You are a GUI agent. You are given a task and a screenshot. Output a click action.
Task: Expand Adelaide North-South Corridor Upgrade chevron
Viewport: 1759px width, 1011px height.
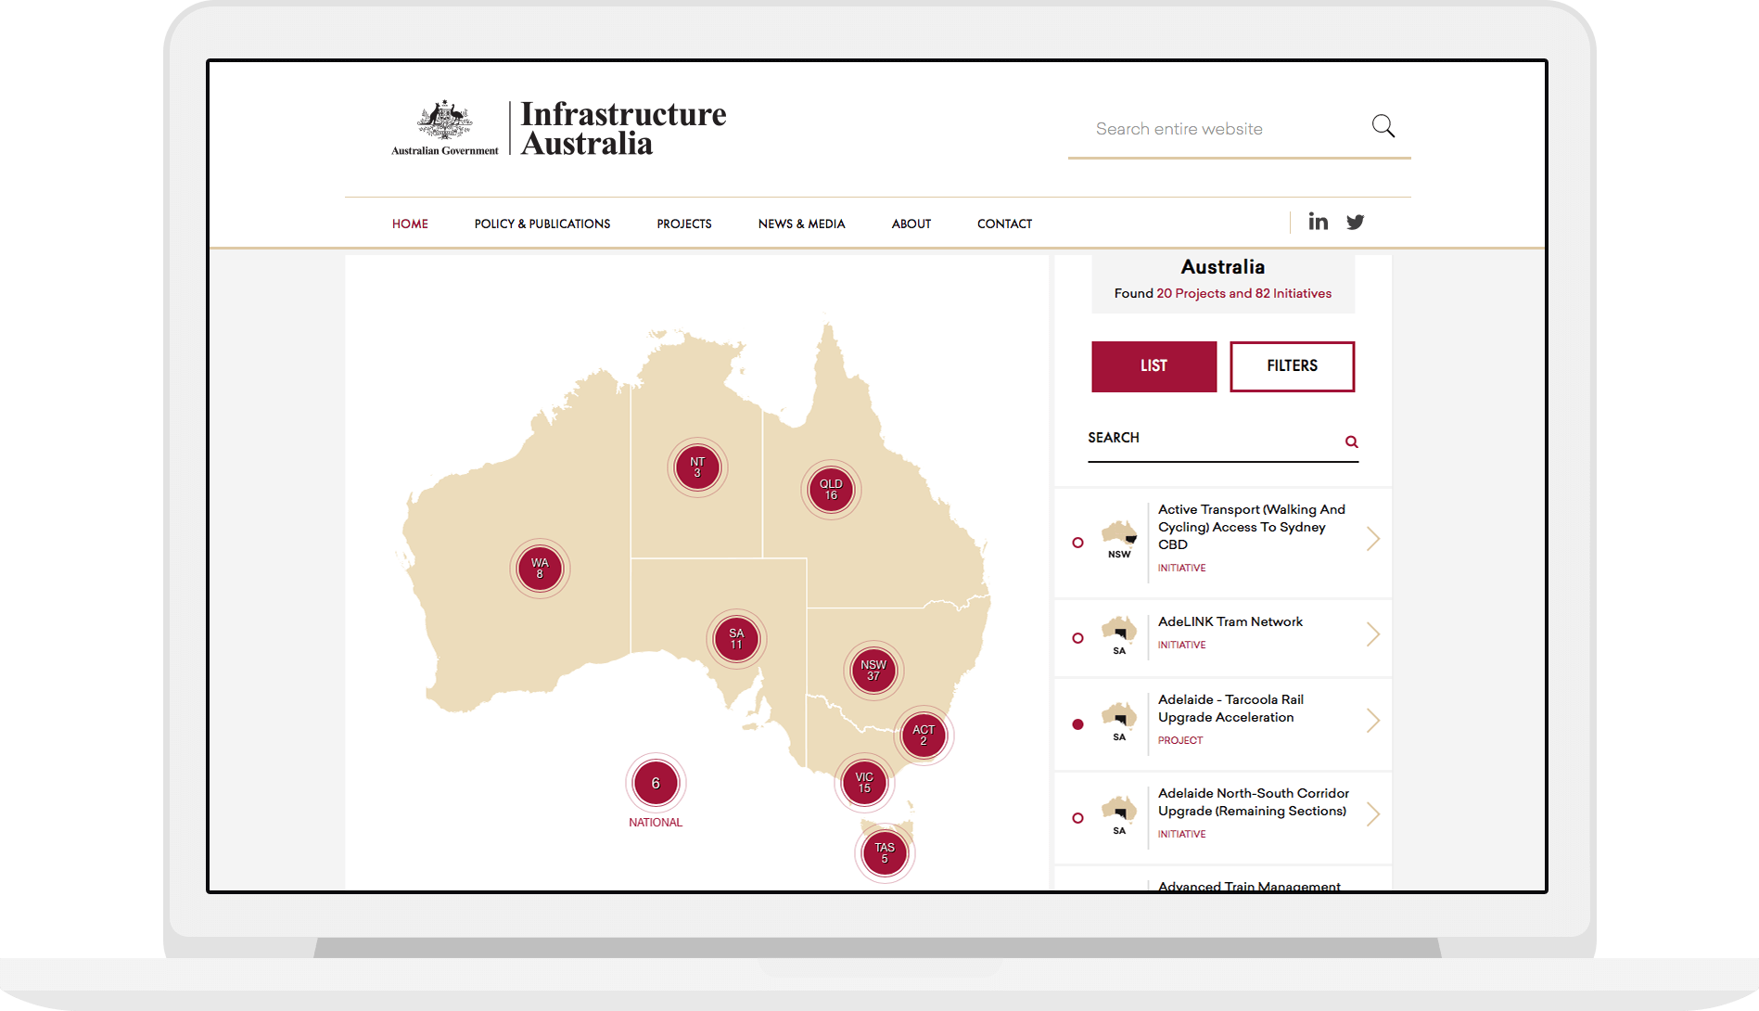tap(1373, 814)
